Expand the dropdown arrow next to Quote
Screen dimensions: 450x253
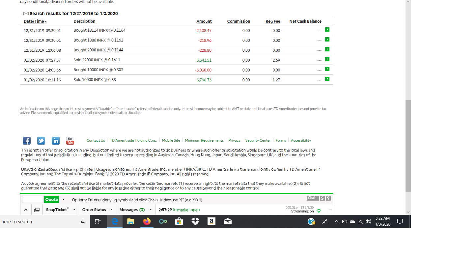click(63, 200)
